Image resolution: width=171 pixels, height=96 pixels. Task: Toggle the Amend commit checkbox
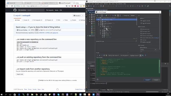[x=141, y=21]
